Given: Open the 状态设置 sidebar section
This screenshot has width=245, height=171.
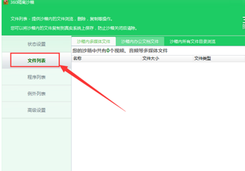Looking at the screenshot, I should (36, 44).
